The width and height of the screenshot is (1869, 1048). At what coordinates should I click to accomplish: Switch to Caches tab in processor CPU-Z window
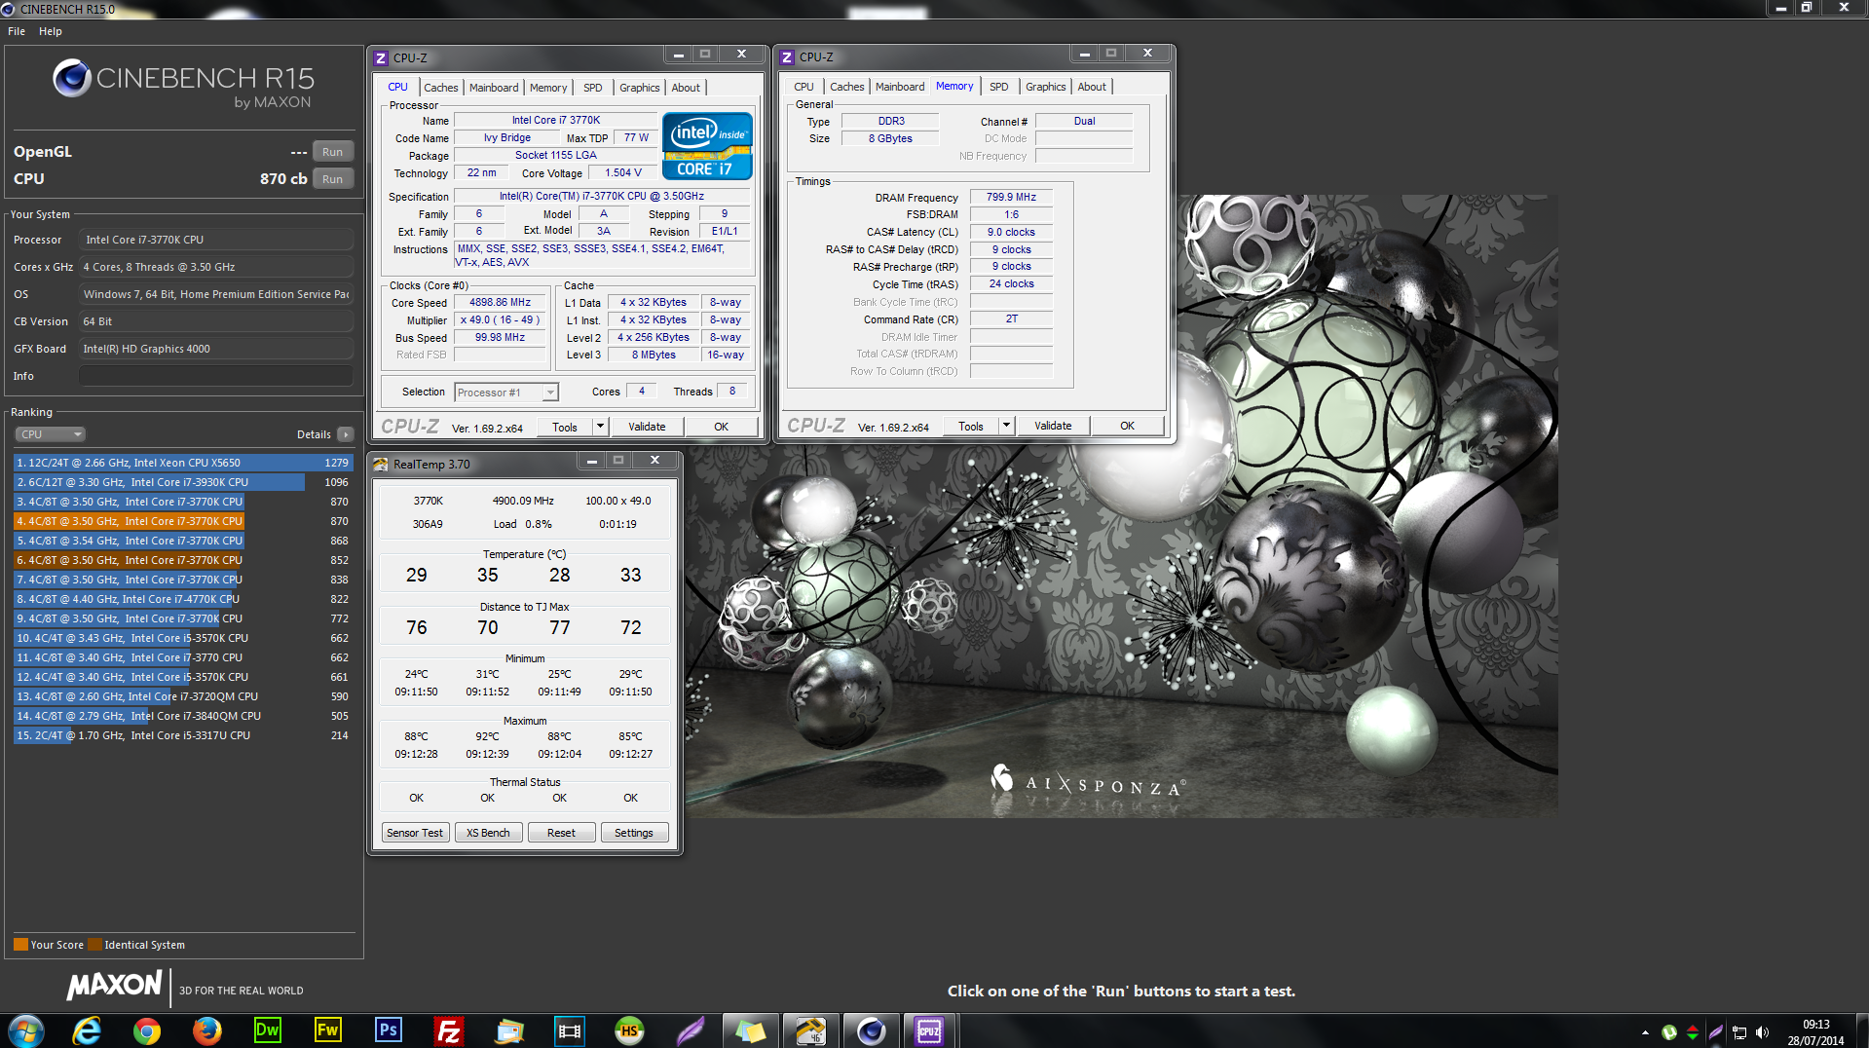pos(440,88)
